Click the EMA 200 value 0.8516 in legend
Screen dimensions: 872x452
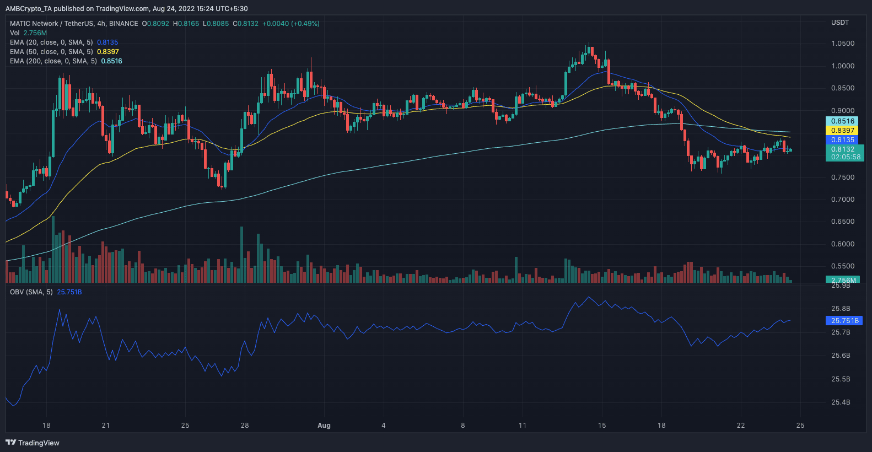point(111,61)
